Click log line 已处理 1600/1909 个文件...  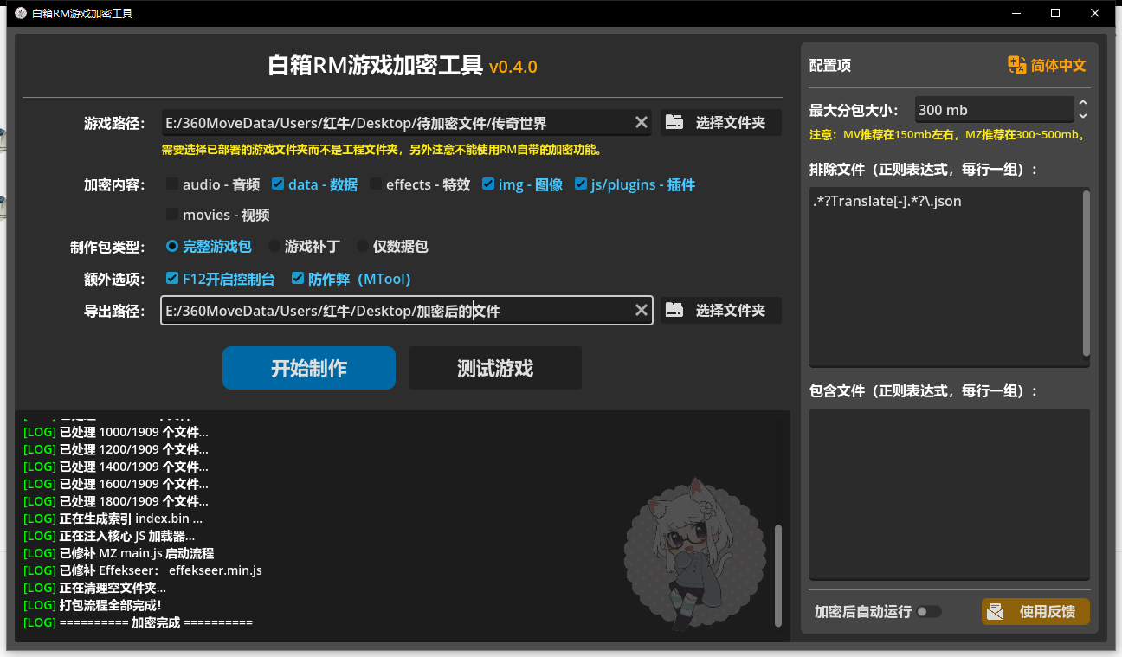click(115, 484)
